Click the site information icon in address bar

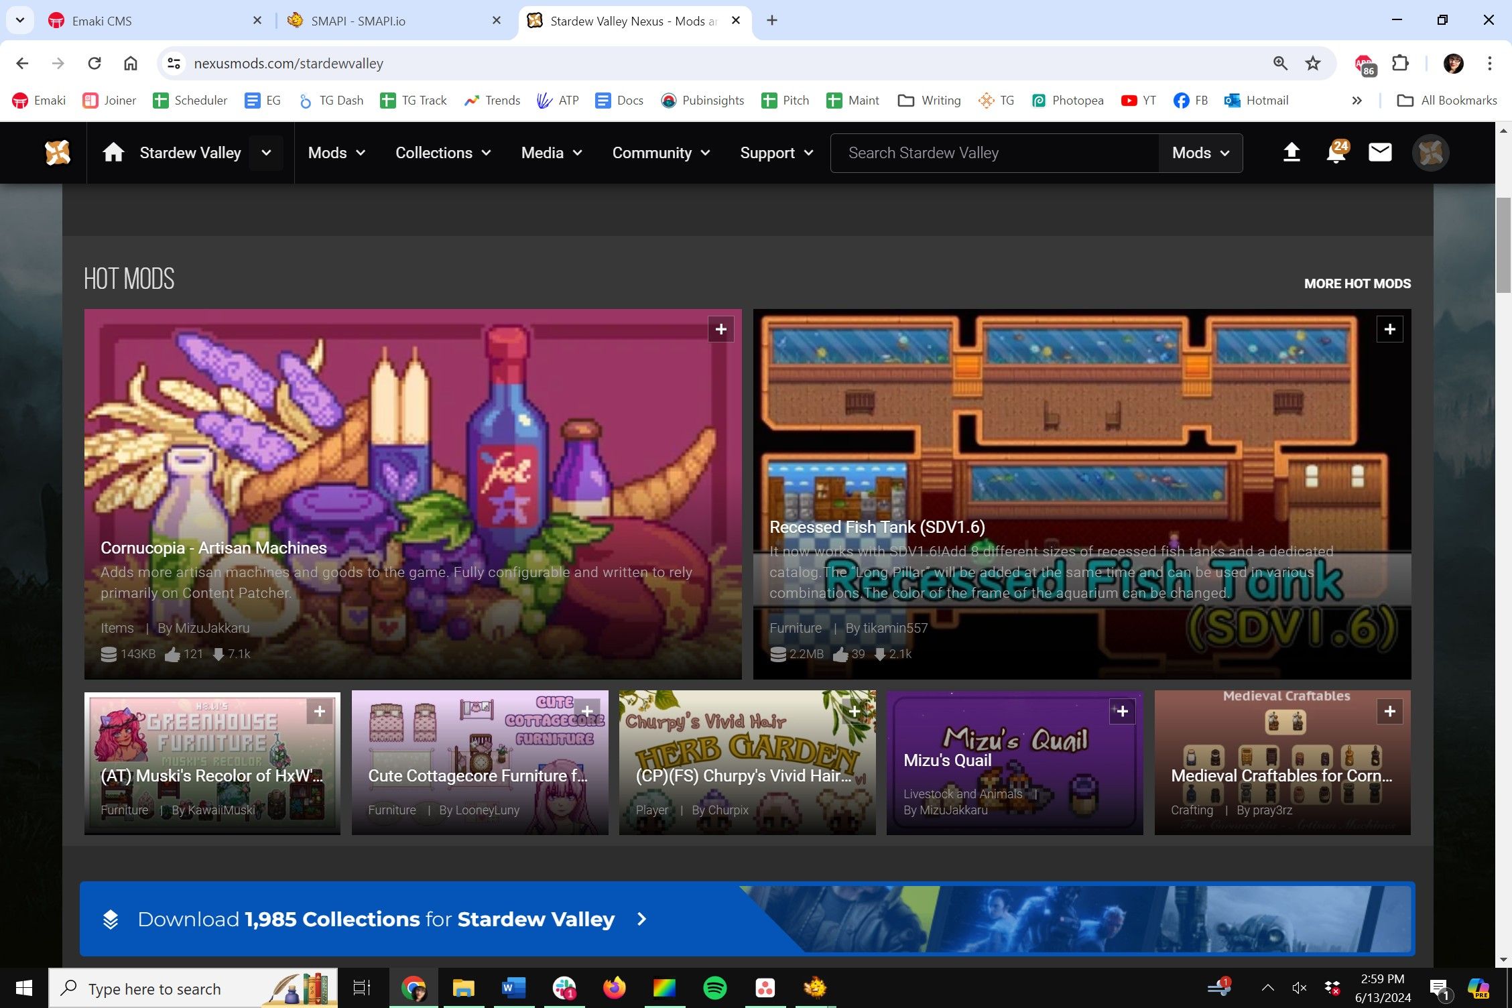tap(174, 63)
